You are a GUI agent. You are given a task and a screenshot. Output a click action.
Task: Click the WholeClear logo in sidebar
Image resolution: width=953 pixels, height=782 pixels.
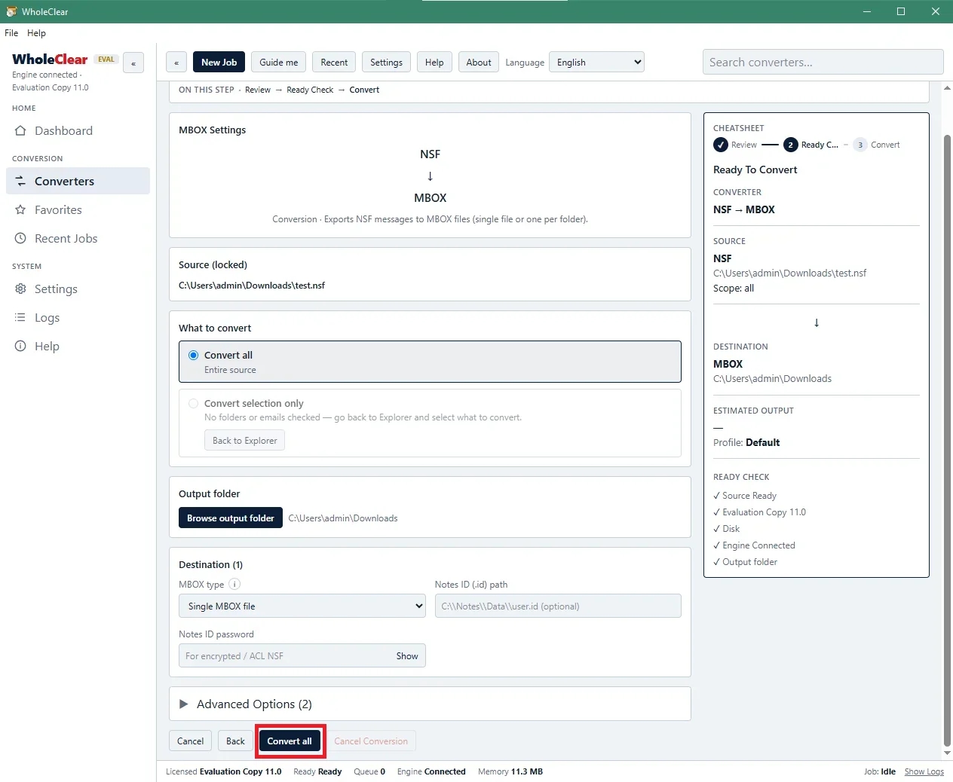coord(50,59)
